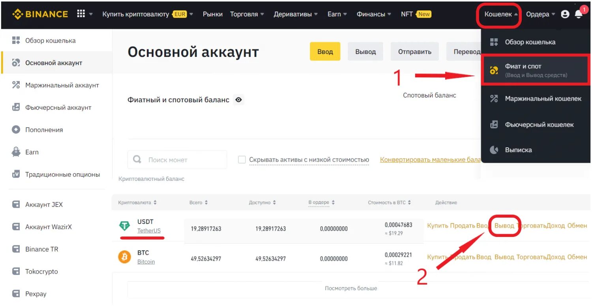This screenshot has height=308, width=592.
Task: Click Посмотреть больше to load more
Action: (x=351, y=288)
